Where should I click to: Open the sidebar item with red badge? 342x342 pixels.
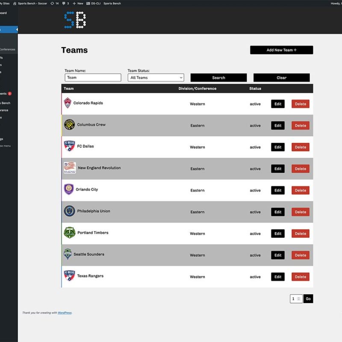coord(6,94)
